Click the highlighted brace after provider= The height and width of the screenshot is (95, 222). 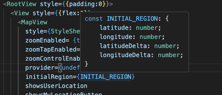click(60, 68)
